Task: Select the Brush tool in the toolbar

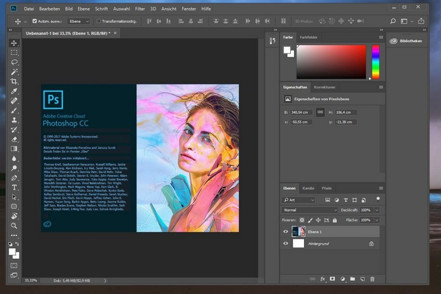Action: click(14, 110)
